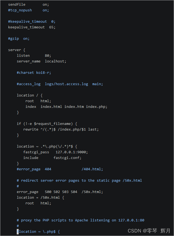
Task: Click the location ~ .*\.php regex line
Action: [x=47, y=147]
